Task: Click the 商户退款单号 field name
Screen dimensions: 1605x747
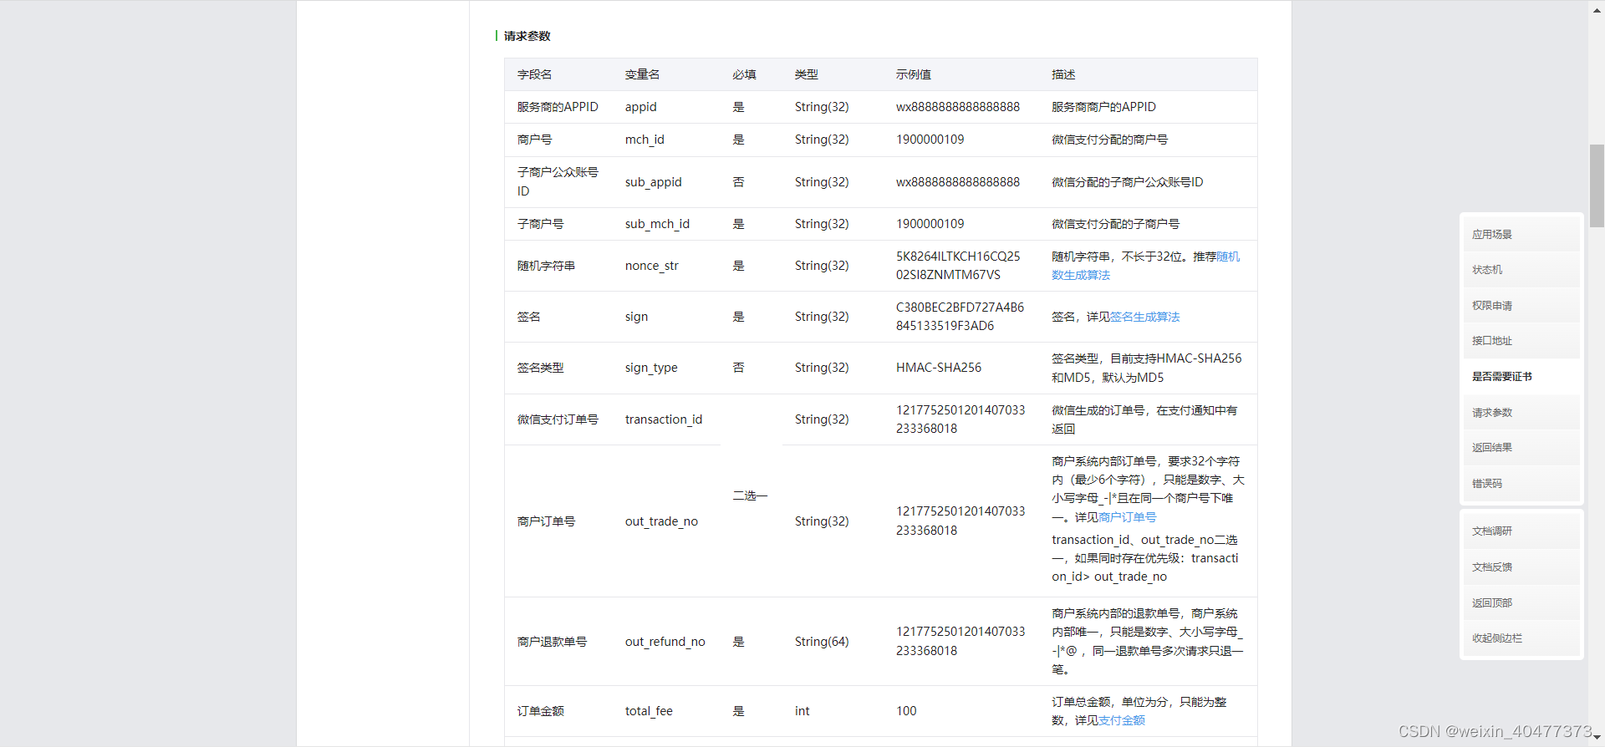Action: (x=552, y=642)
